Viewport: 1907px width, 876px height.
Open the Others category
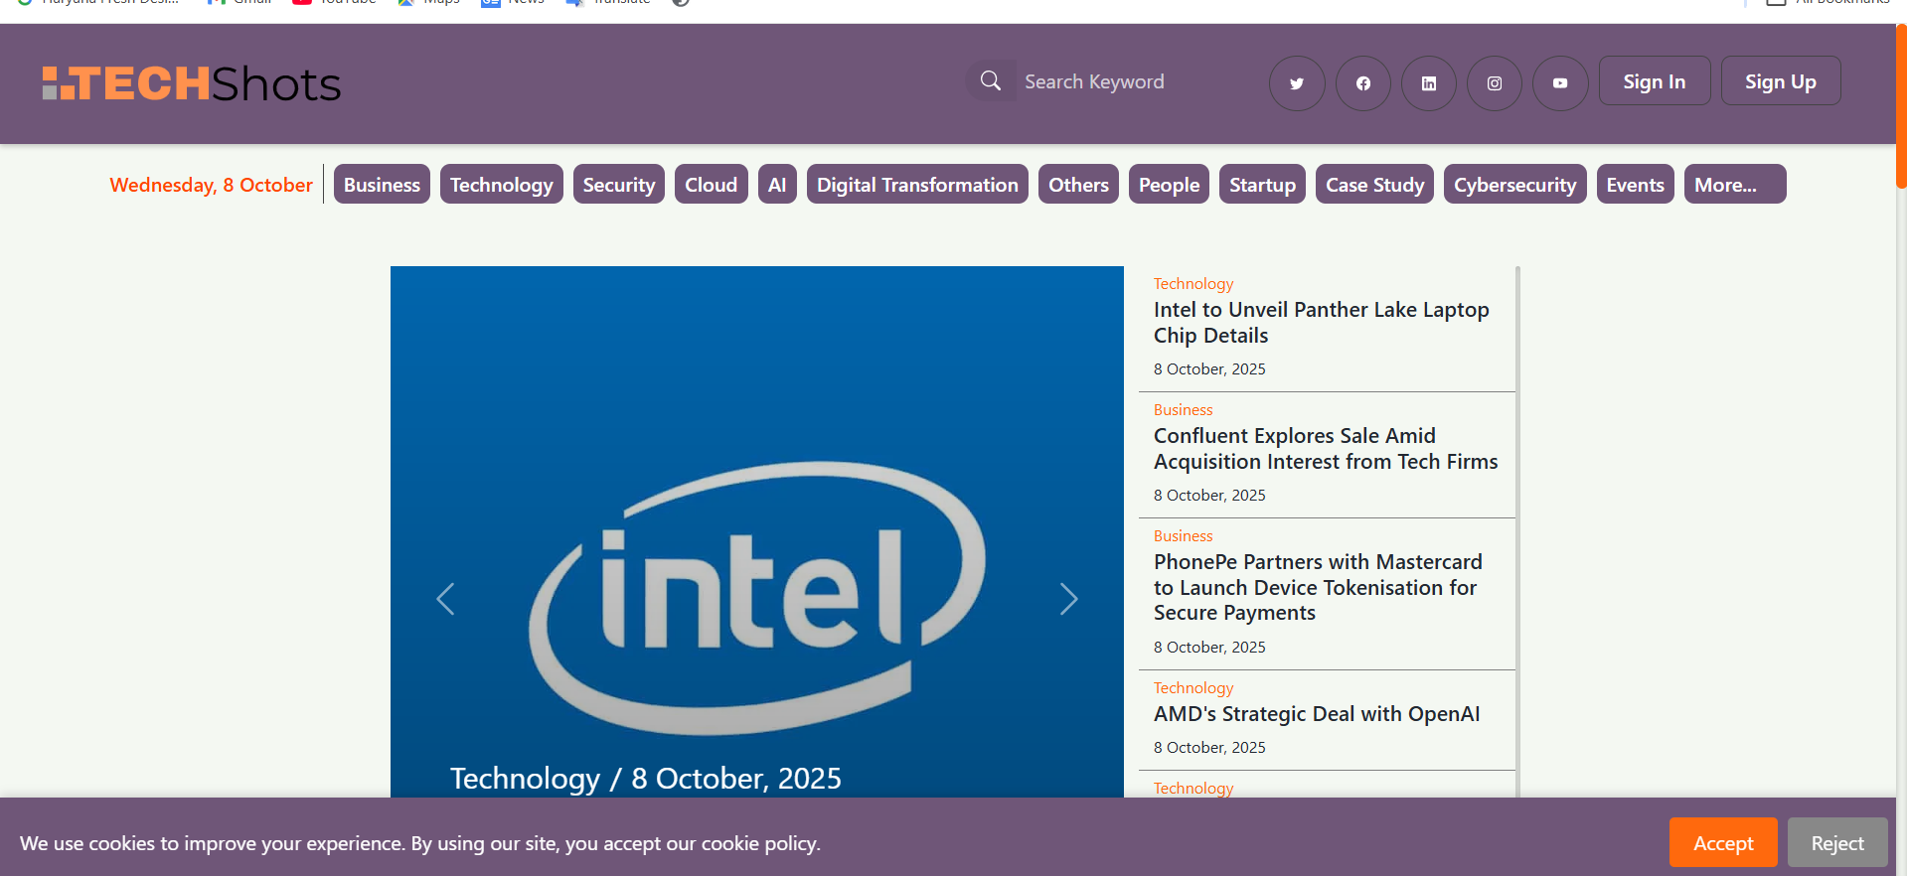point(1078,185)
